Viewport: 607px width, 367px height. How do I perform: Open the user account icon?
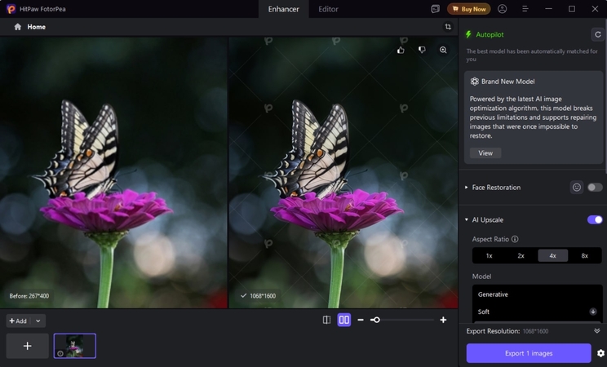point(502,9)
